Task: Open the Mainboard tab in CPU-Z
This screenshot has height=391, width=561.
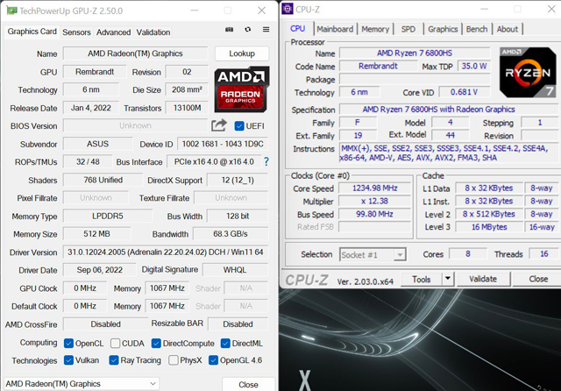Action: pyautogui.click(x=335, y=29)
